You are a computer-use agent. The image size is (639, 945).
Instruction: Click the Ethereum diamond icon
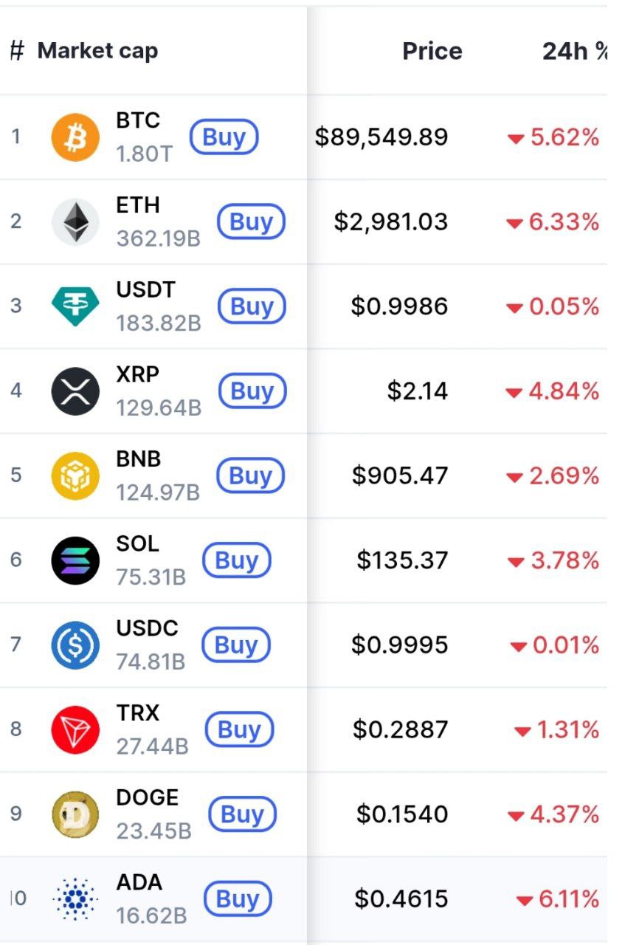point(75,222)
